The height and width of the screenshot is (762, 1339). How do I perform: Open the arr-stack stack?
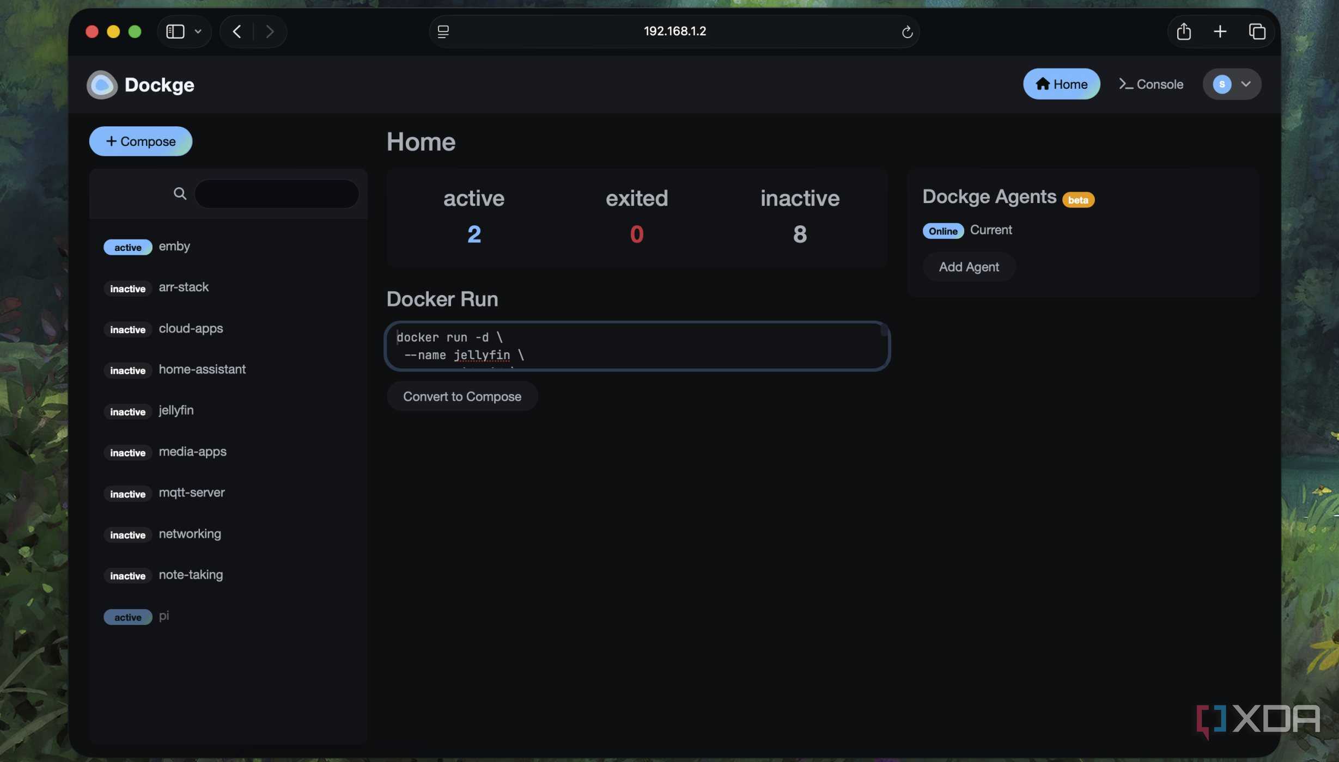[x=228, y=287]
